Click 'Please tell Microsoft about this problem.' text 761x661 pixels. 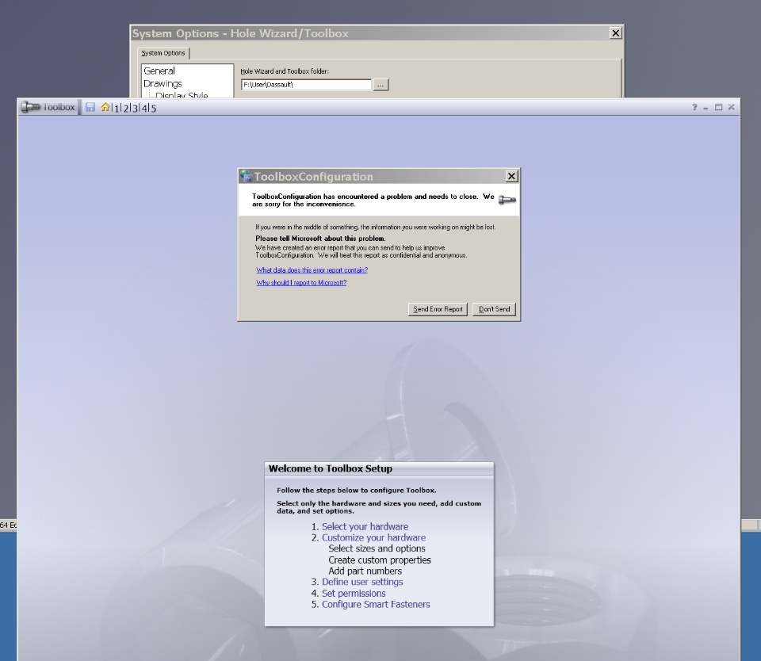(x=320, y=239)
